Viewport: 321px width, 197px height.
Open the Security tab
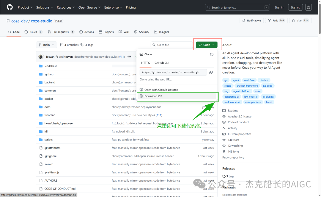point(142,32)
